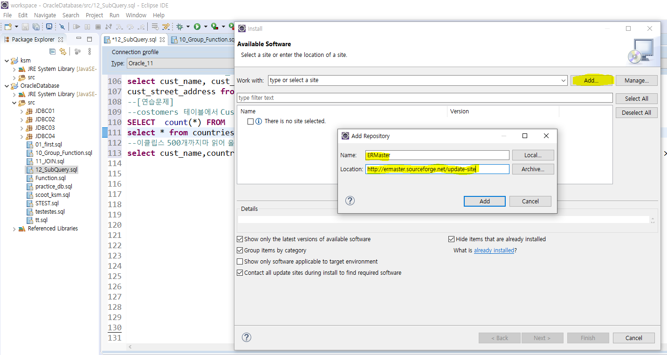Toggle Show only the latest versions checkbox
Screen dimensions: 667x355
coord(240,239)
